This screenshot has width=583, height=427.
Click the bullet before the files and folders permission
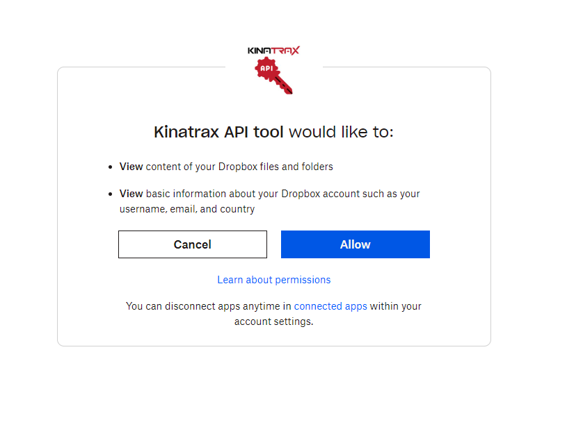click(x=110, y=167)
